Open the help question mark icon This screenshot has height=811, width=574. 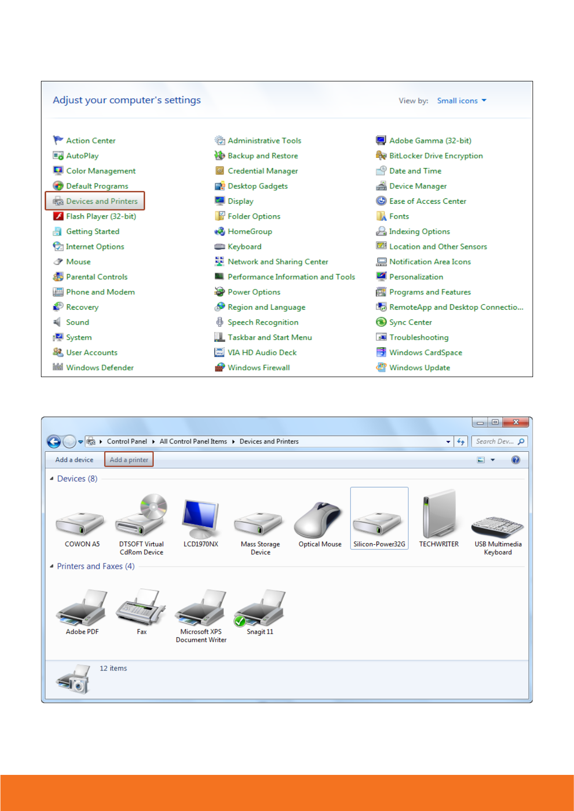point(516,460)
